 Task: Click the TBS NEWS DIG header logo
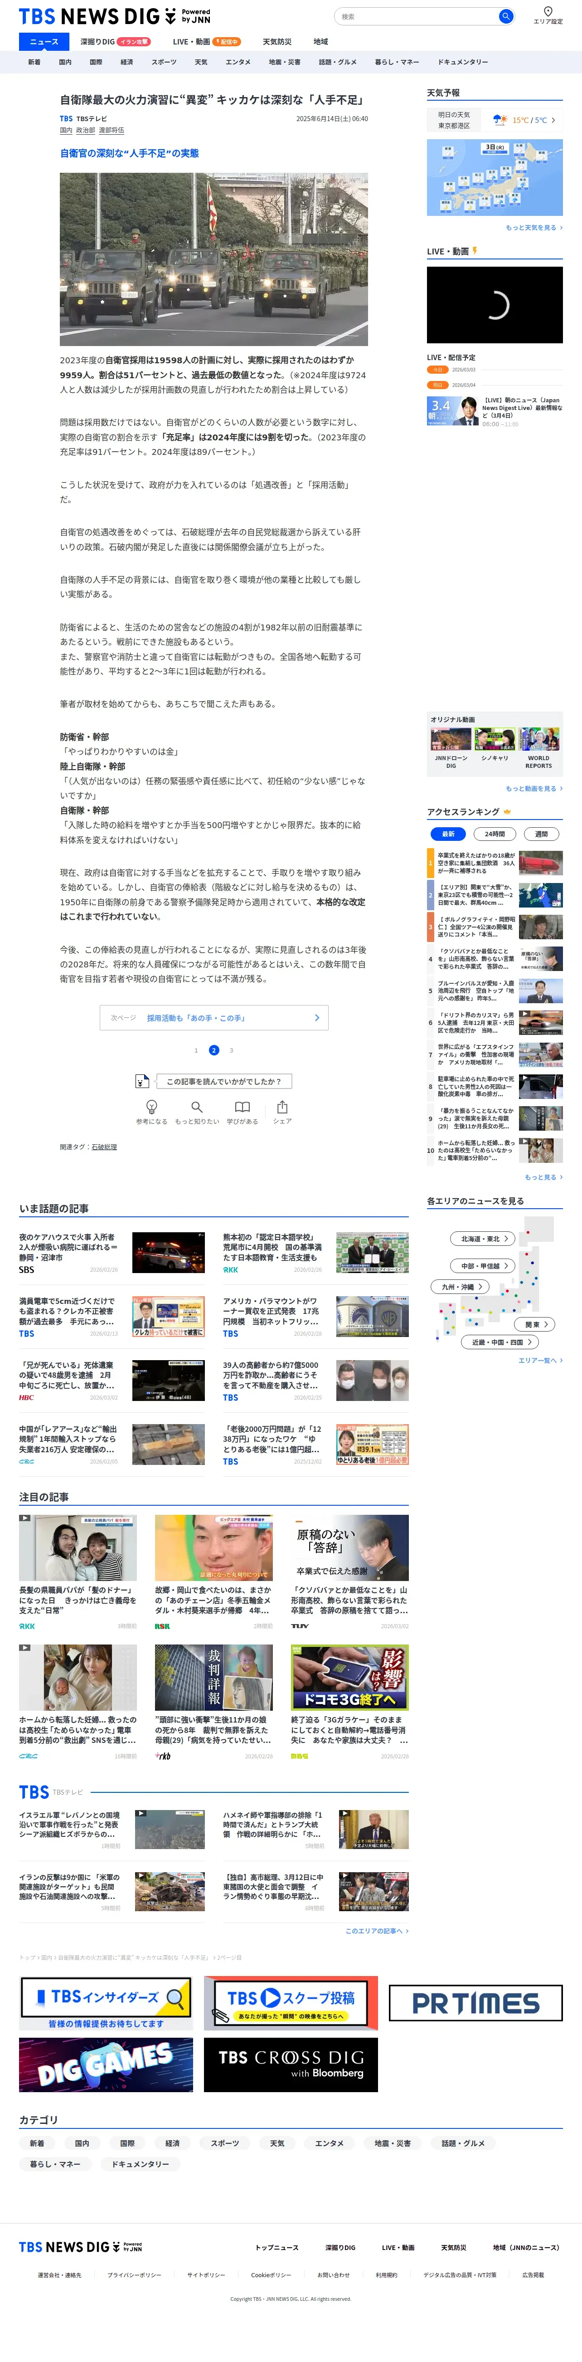pos(115,16)
